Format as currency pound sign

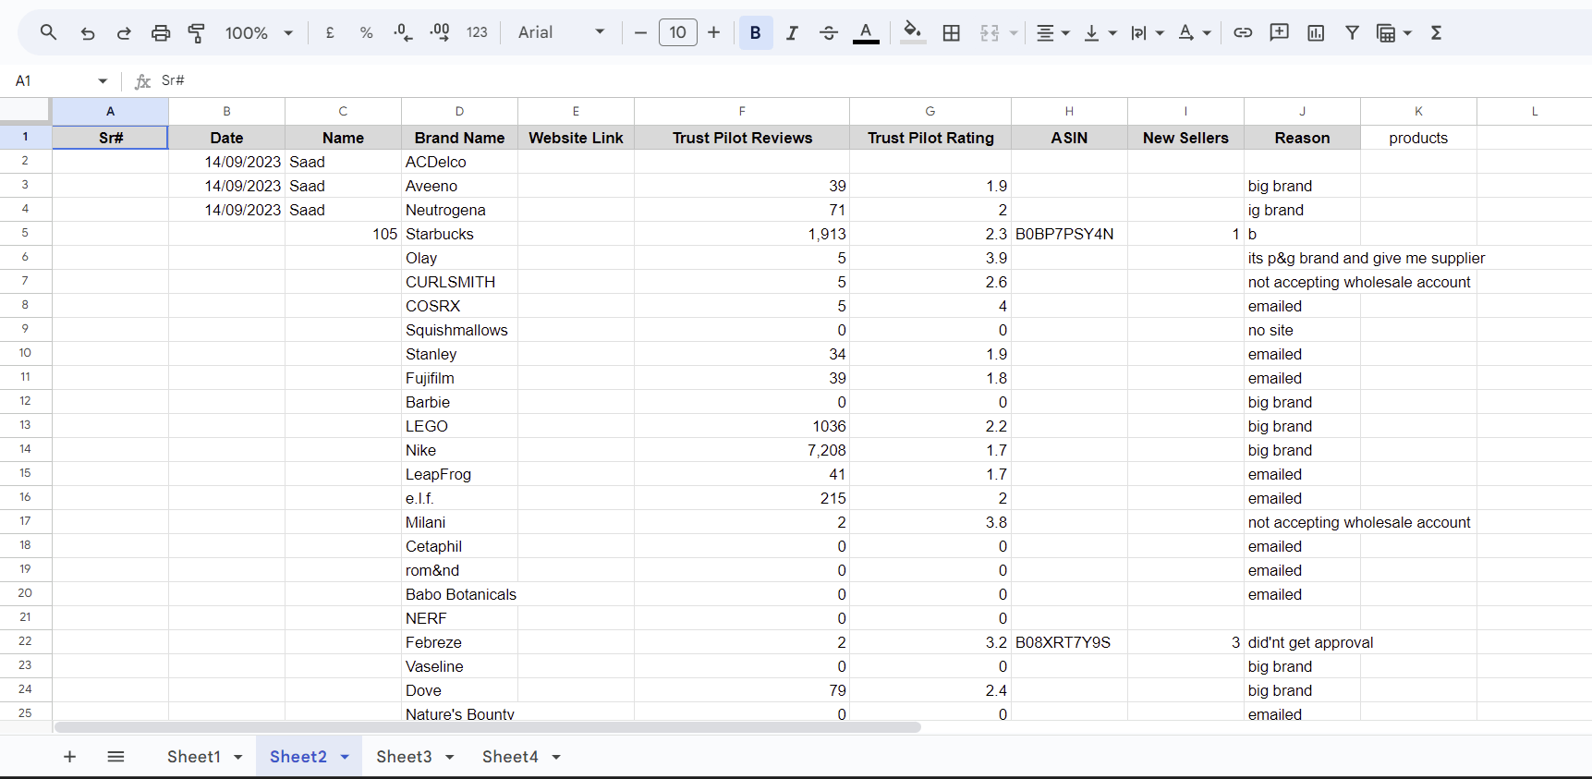[330, 32]
